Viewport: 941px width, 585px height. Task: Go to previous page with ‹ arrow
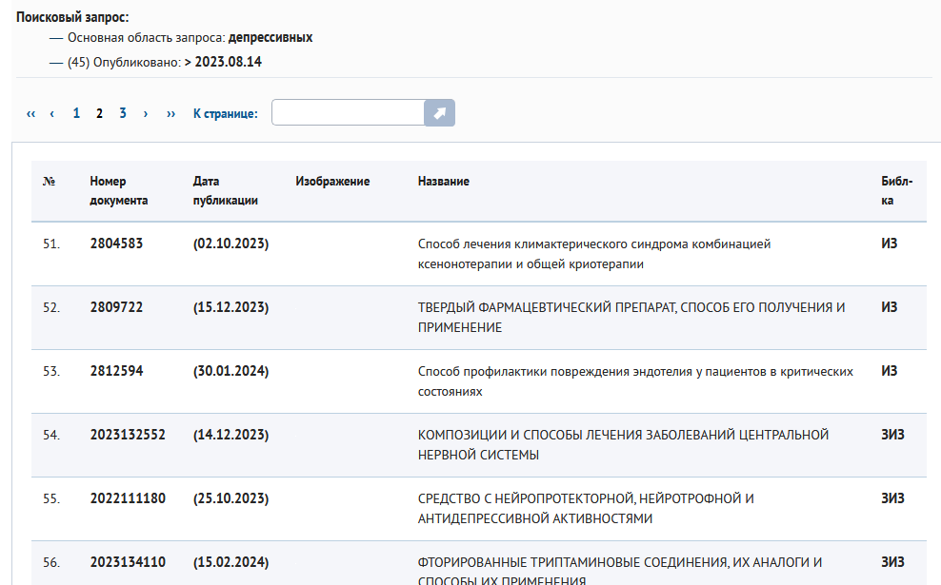50,112
